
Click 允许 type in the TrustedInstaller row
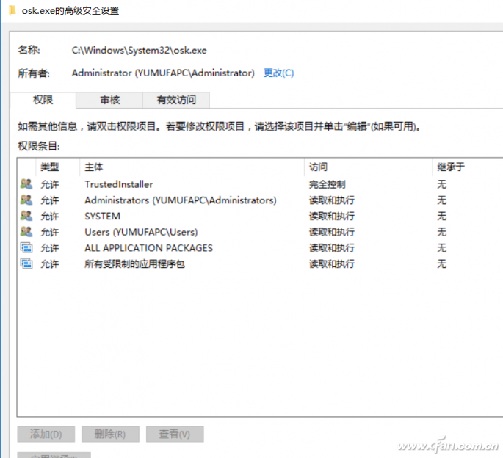click(x=50, y=184)
